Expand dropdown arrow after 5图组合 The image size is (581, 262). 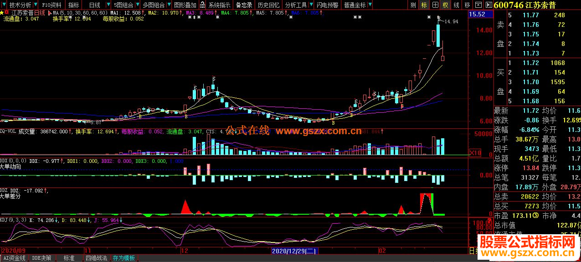coord(137,5)
